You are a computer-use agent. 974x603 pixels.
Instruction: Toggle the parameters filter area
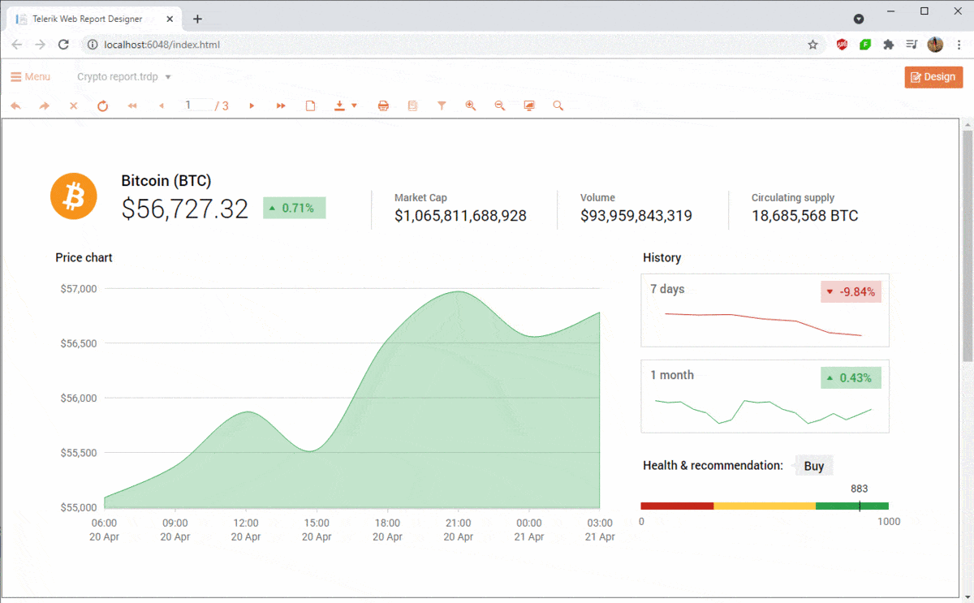(442, 106)
